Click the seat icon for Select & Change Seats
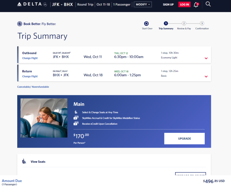Image resolution: width=231 pixels, height=189 pixels. (x=76, y=112)
